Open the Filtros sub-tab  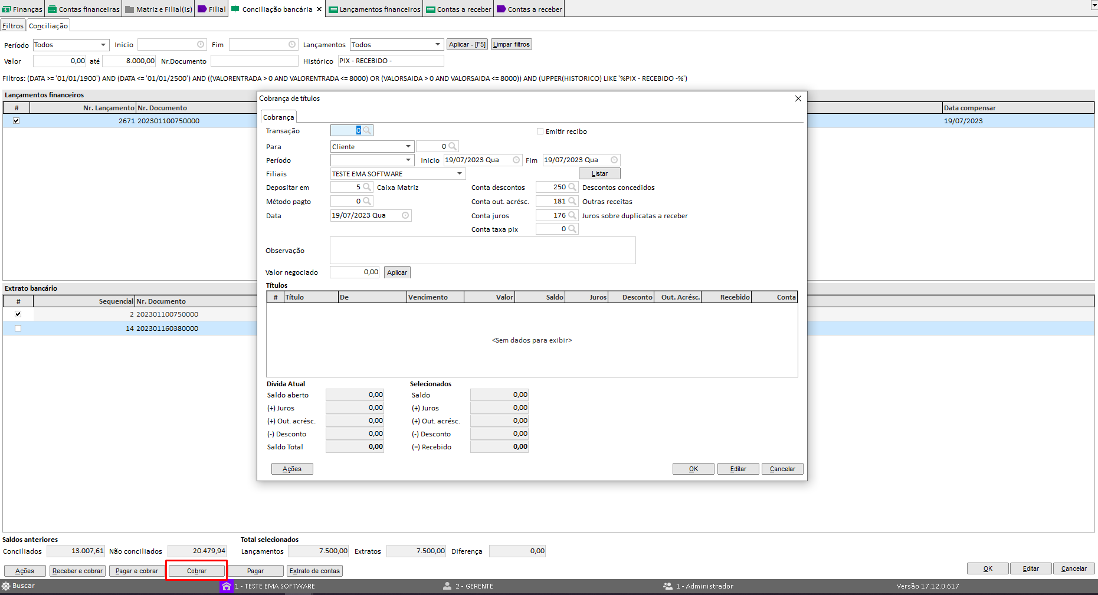point(13,26)
